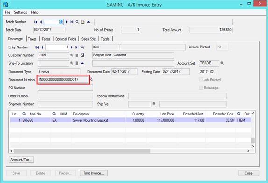The height and width of the screenshot is (183, 268).
Task: Open customer inquiry drilldown icon
Action: click(82, 55)
